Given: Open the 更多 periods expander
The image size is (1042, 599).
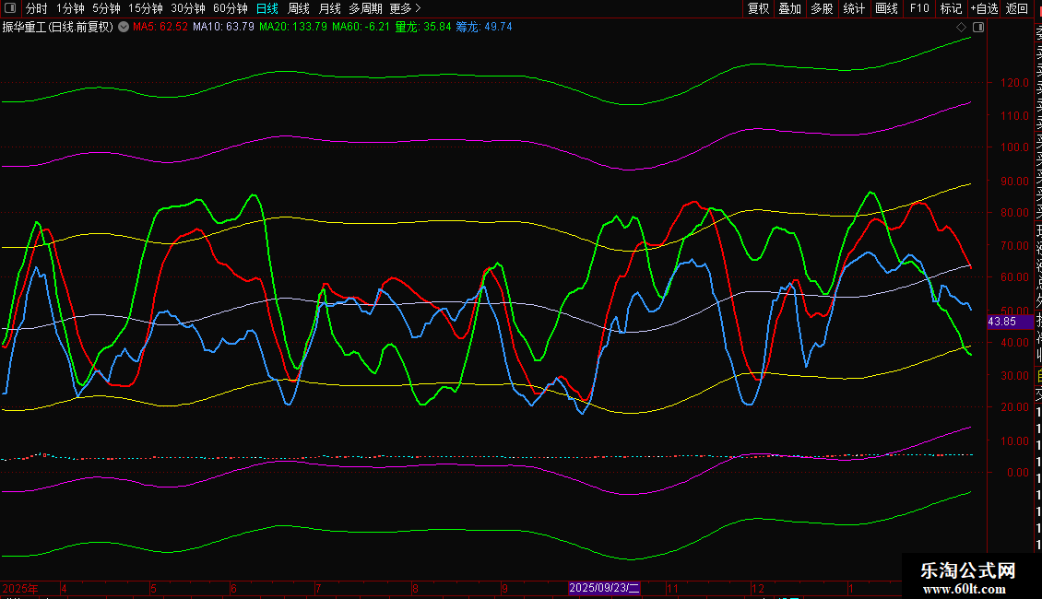Looking at the screenshot, I should click(x=406, y=8).
